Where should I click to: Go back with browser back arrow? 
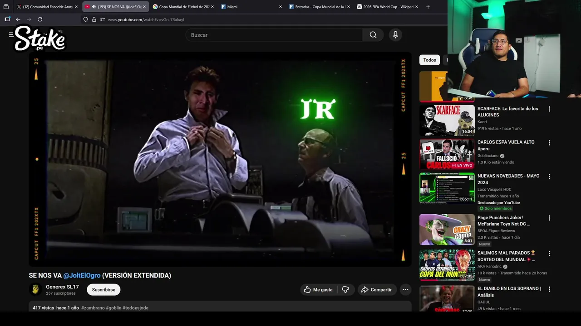[x=18, y=19]
